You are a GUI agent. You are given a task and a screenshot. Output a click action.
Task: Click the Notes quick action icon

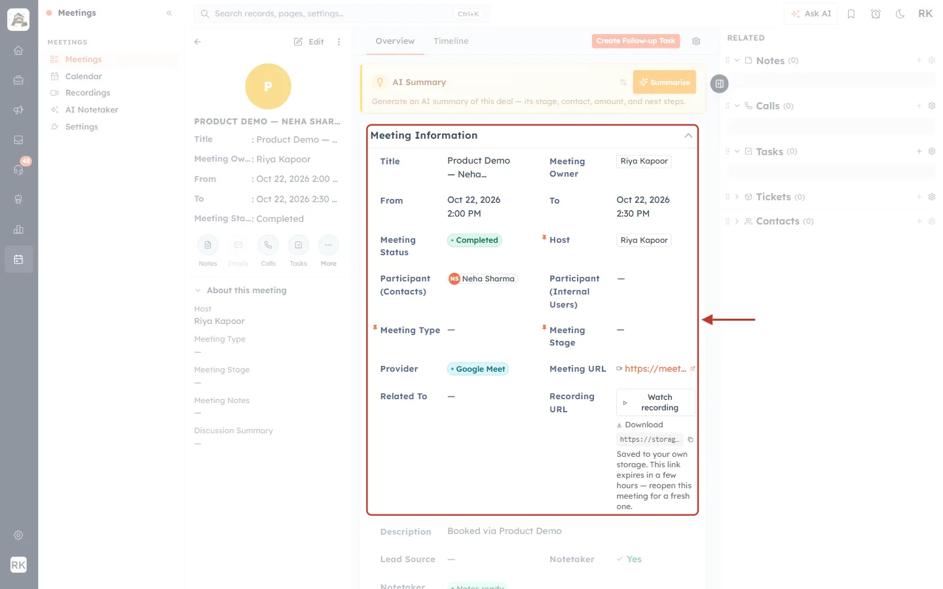coord(208,245)
